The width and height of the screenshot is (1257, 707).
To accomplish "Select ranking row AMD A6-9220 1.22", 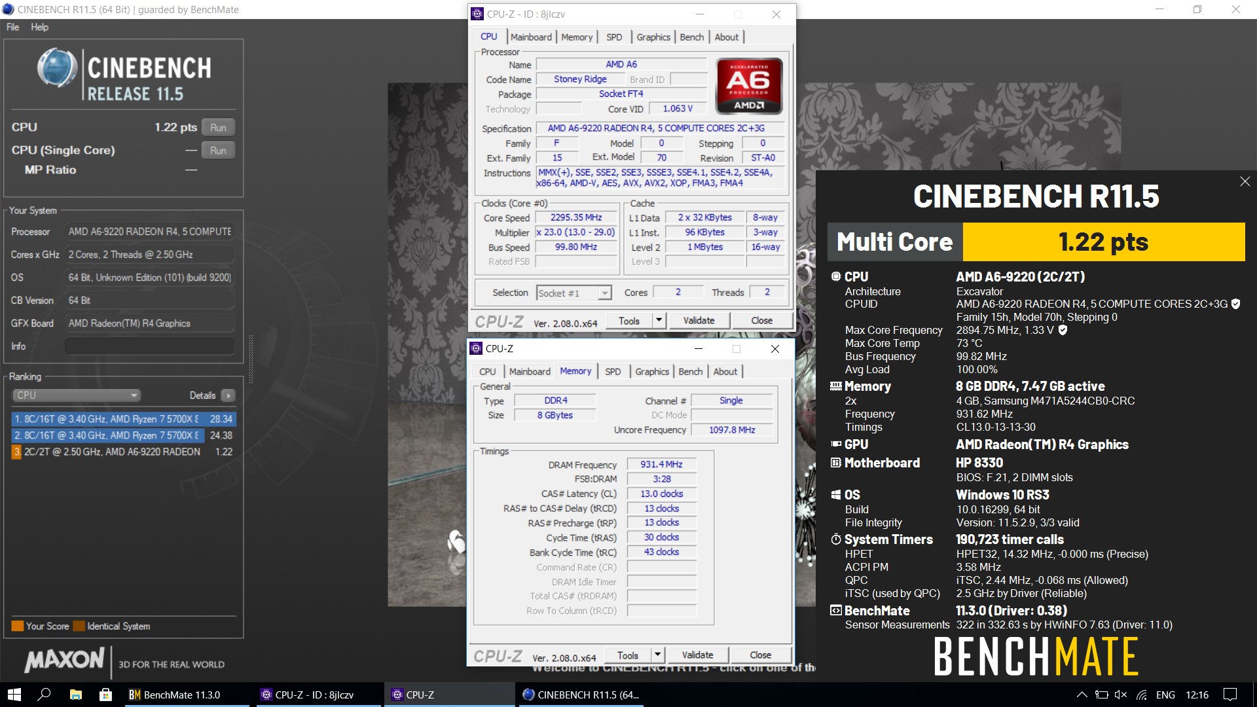I will pos(123,452).
